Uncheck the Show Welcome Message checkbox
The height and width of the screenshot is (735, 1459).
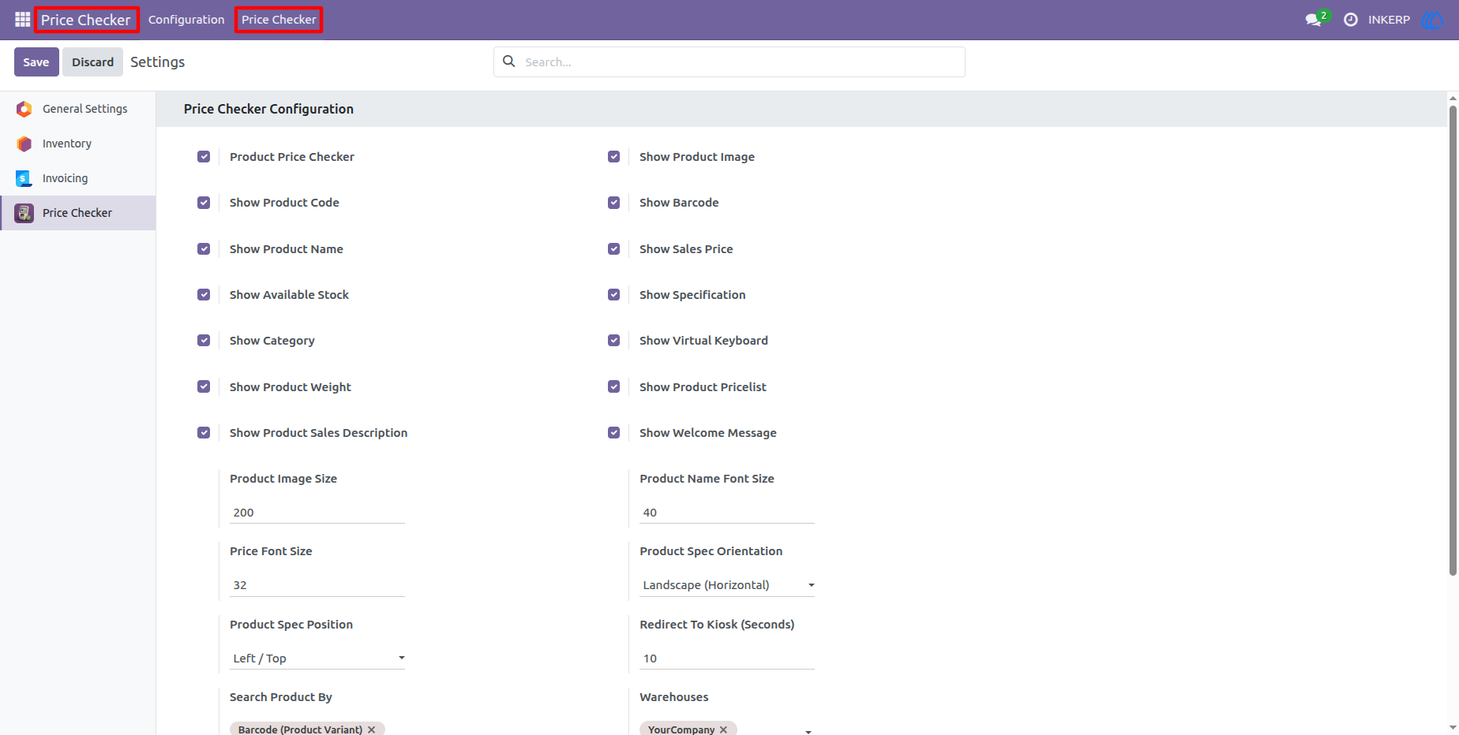(613, 433)
